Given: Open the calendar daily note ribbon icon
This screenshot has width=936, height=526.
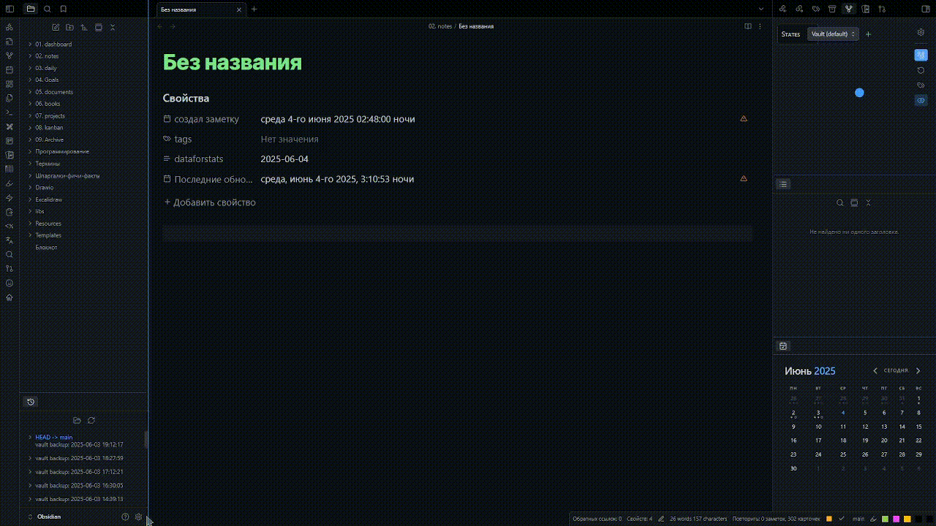Looking at the screenshot, I should (x=10, y=69).
